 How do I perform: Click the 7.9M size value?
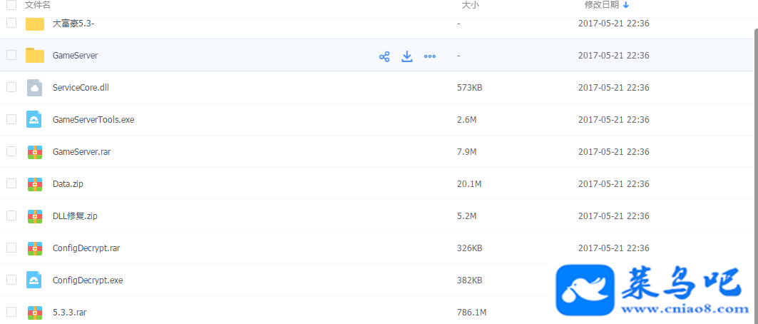[x=466, y=152]
